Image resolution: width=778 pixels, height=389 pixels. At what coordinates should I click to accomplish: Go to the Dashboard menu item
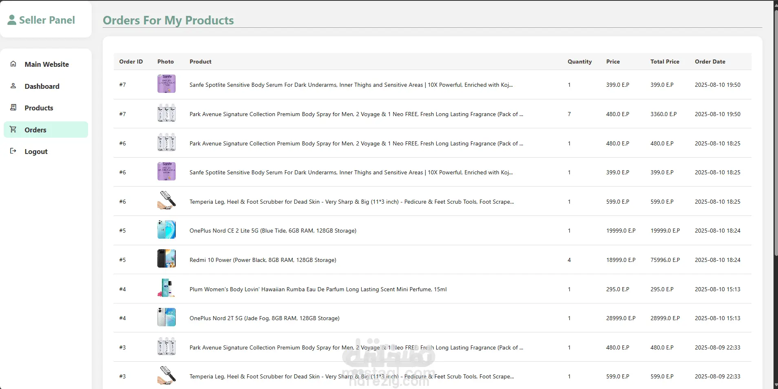[x=42, y=86]
